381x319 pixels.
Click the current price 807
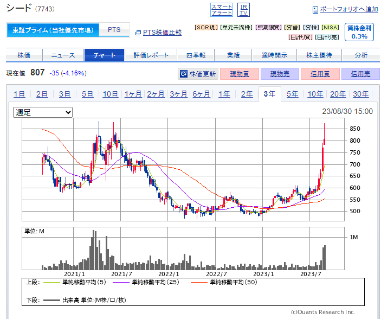pos(37,73)
